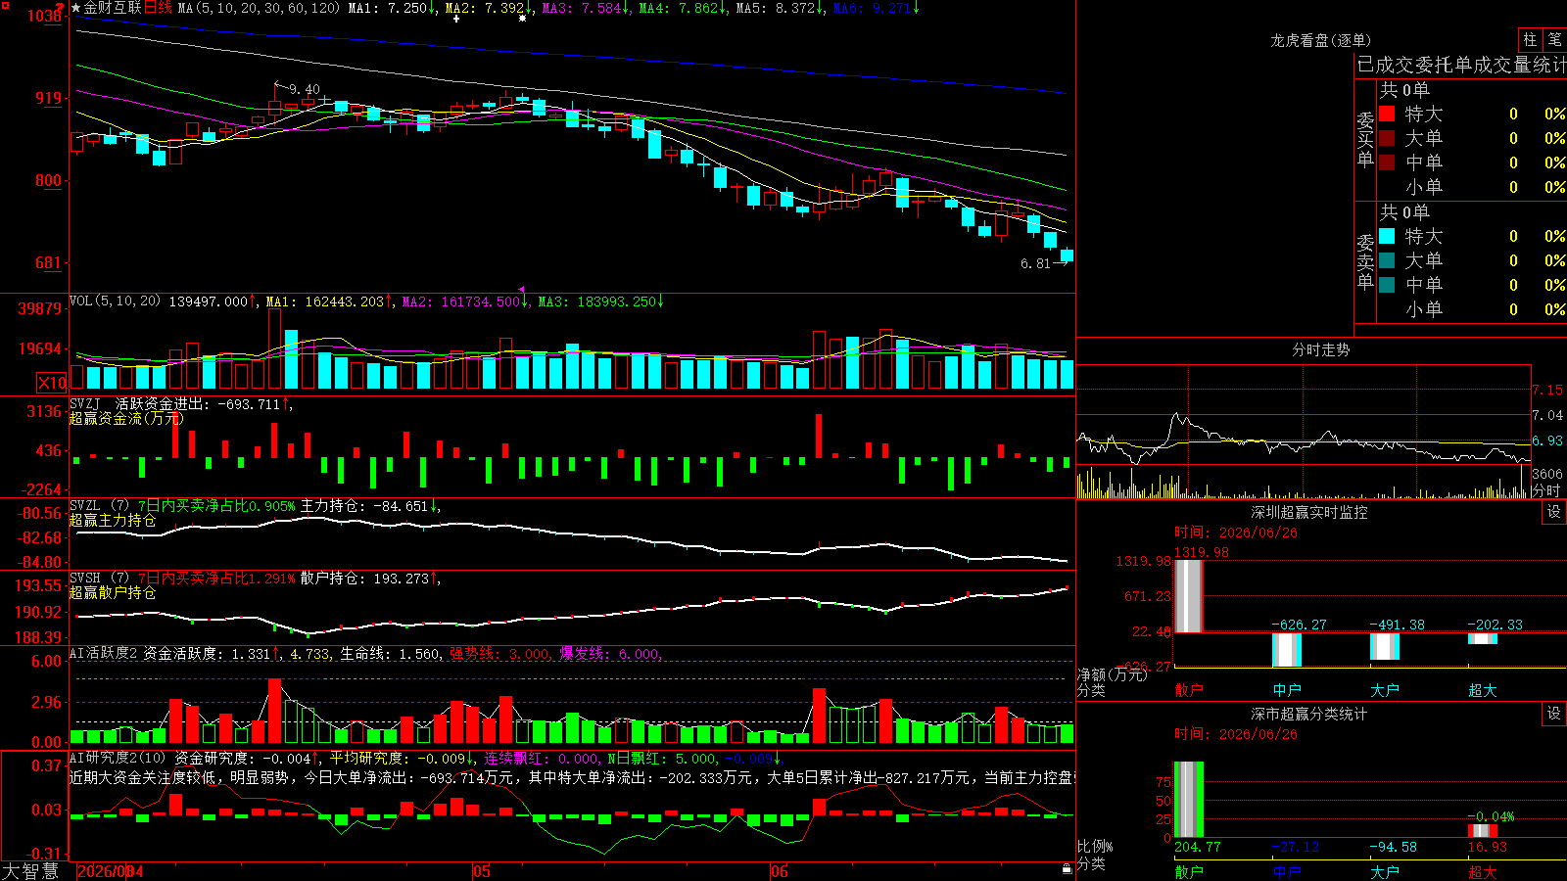Click the SVSH (7) indicator label

(x=100, y=578)
